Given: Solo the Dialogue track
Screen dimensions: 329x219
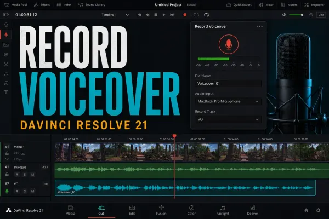Looking at the screenshot, I should pyautogui.click(x=25, y=174).
